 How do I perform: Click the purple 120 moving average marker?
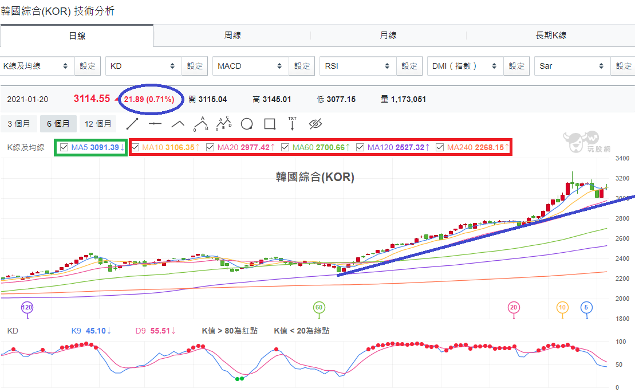[27, 307]
